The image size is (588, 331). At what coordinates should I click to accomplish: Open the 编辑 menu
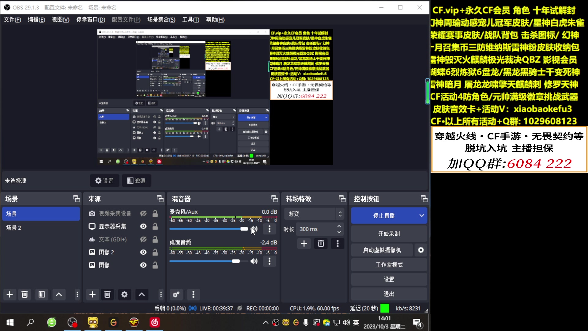[x=36, y=20]
